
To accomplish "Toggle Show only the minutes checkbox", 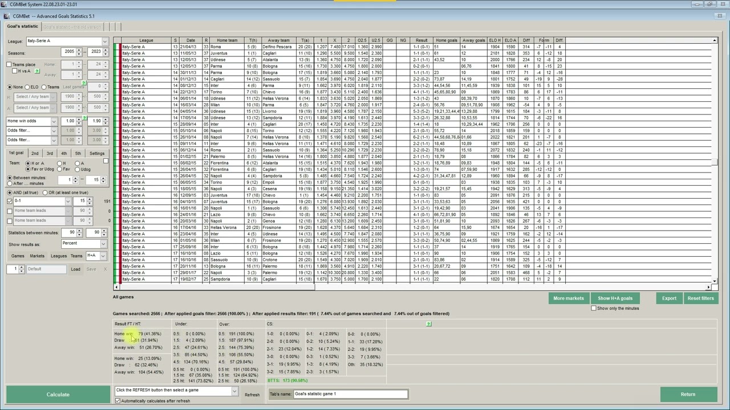I will coord(594,308).
